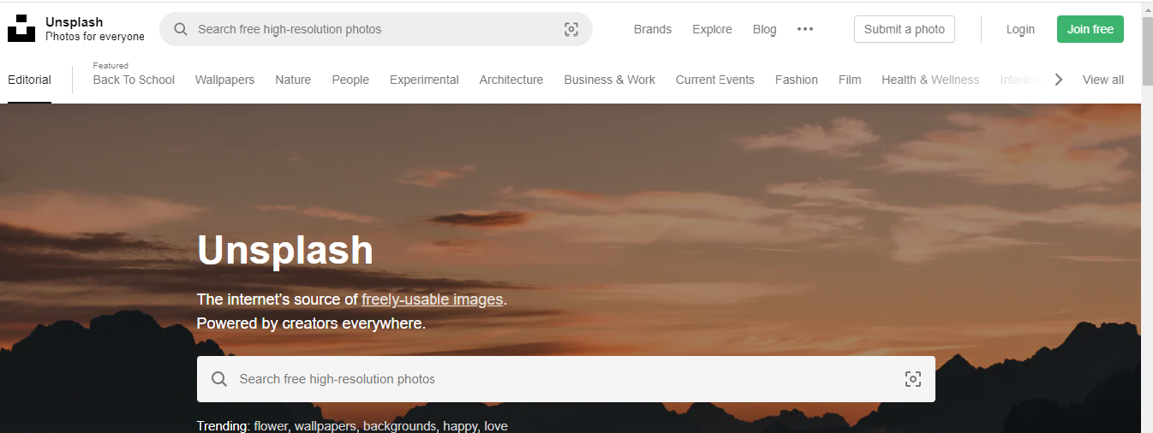Click the large Unsplash hero heading

pyautogui.click(x=285, y=251)
